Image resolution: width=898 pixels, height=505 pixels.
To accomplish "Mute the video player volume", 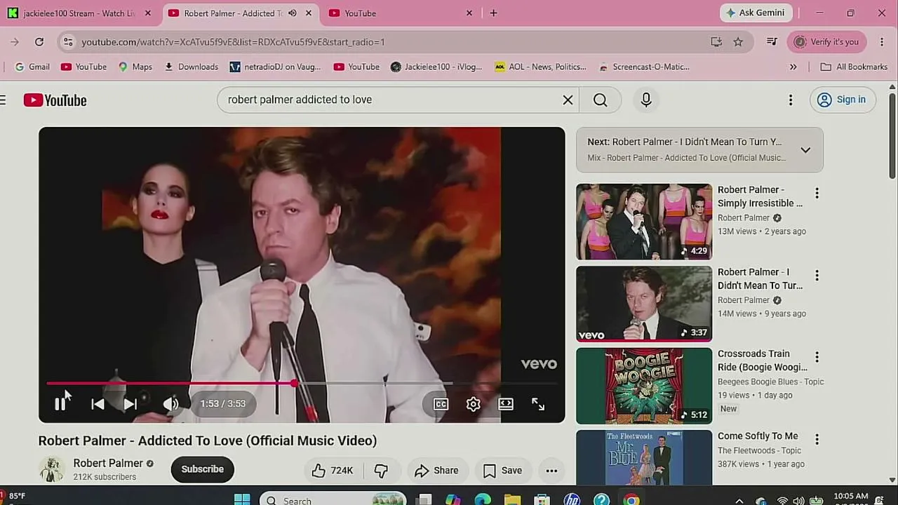I will [x=170, y=404].
